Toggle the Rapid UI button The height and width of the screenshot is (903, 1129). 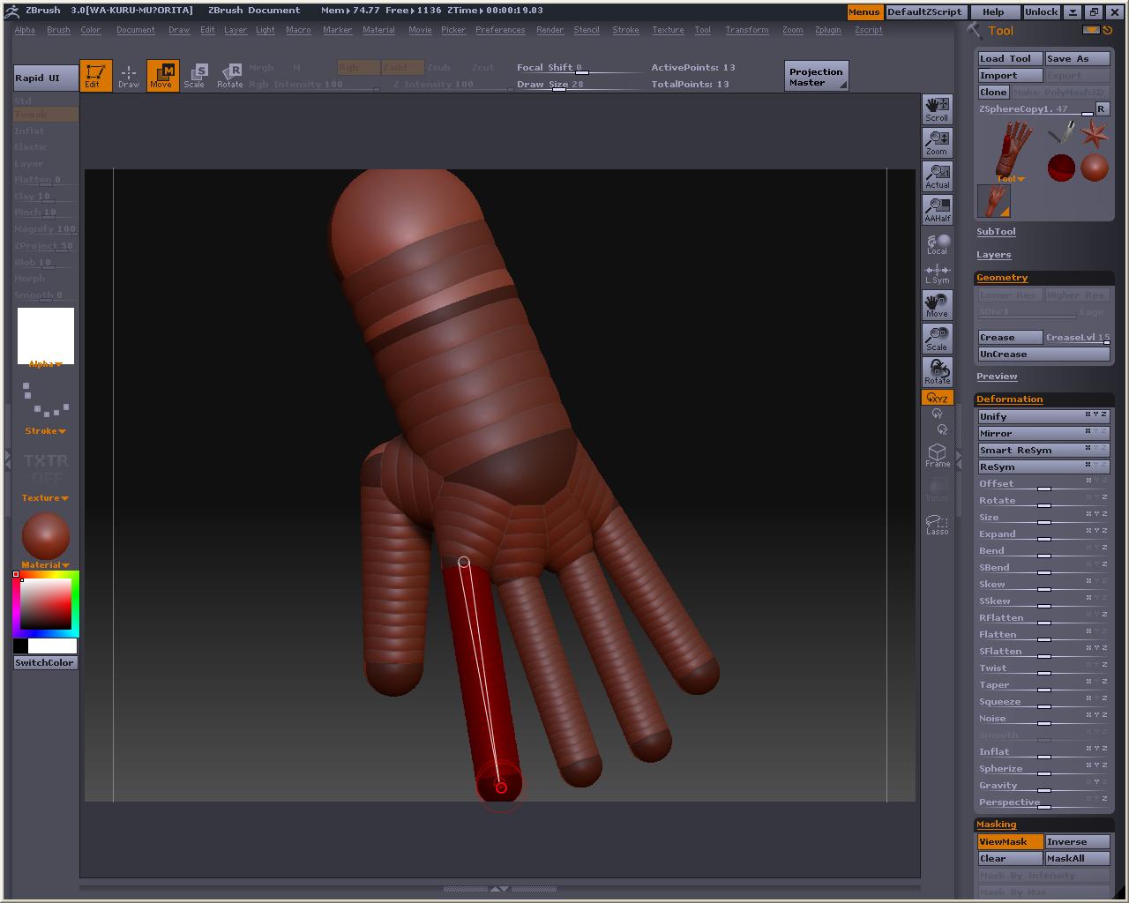46,78
